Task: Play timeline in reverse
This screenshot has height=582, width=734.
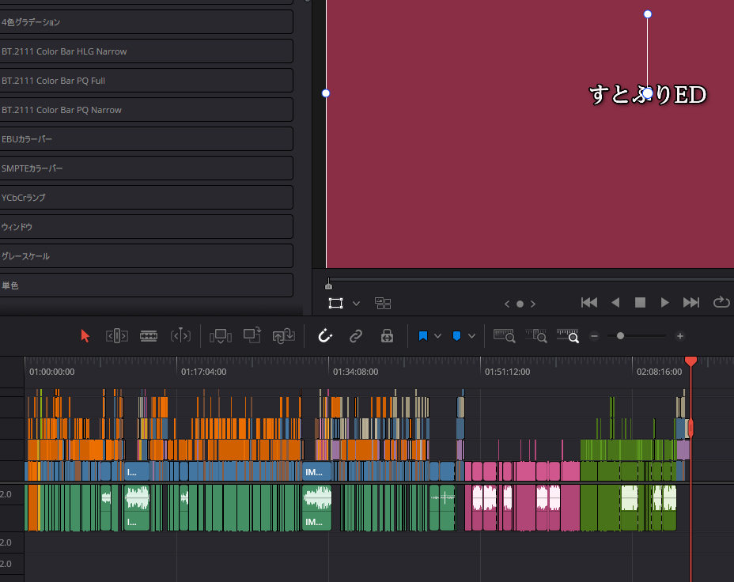Action: coord(615,303)
